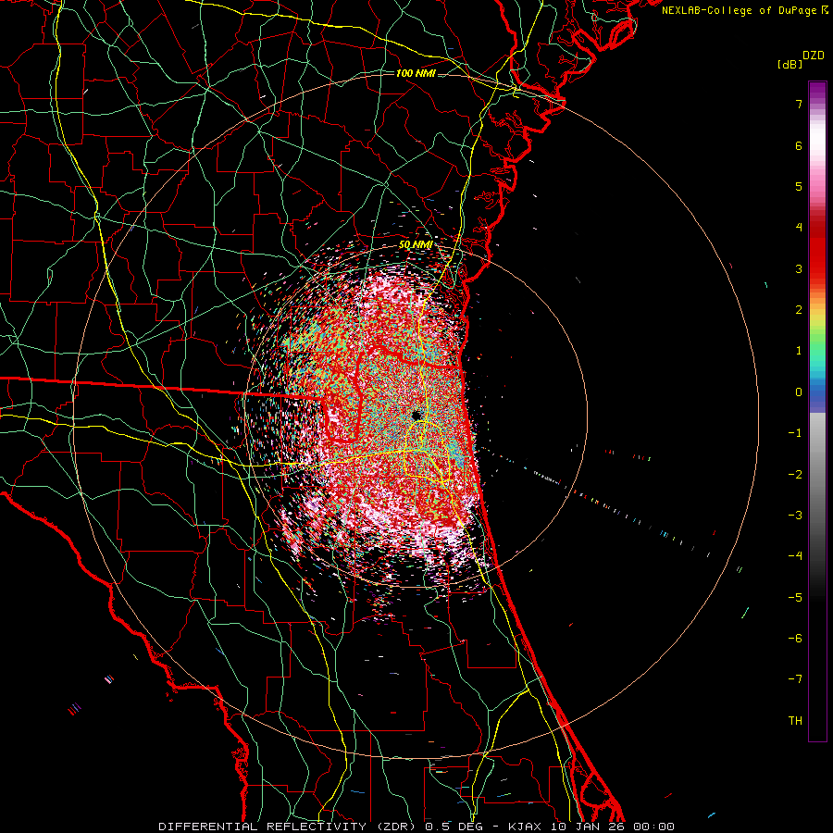The height and width of the screenshot is (833, 833).
Task: Click the -2 tick label on color scale
Action: click(795, 474)
